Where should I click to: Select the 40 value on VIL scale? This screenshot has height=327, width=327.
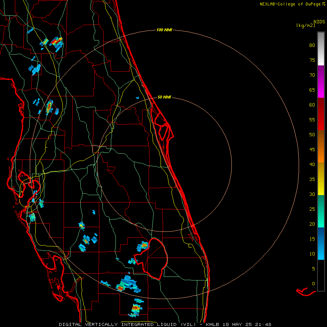[312, 164]
